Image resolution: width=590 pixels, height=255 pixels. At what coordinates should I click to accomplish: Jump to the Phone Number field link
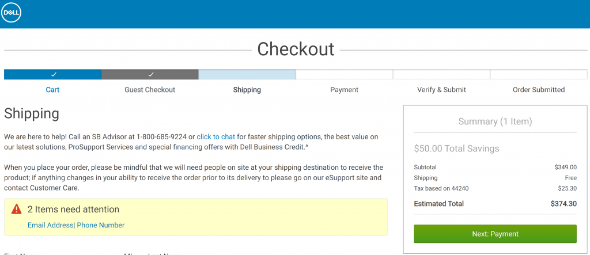[100, 225]
